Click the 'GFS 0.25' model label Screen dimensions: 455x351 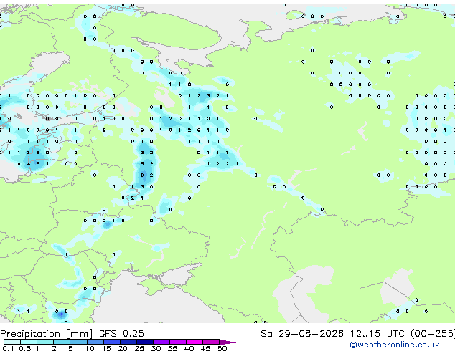pos(121,333)
